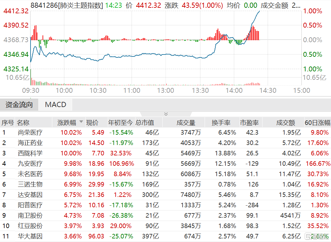Click the 序号 column header
The height and width of the screenshot is (242, 331).
pos(8,123)
